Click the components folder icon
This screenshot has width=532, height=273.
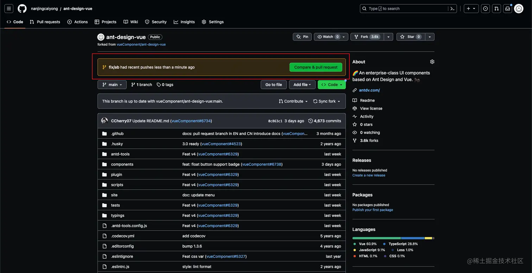(104, 164)
